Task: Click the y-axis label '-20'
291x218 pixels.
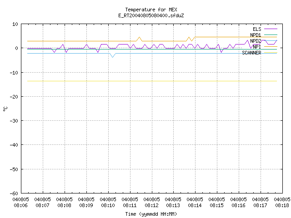Action: pos(14,97)
